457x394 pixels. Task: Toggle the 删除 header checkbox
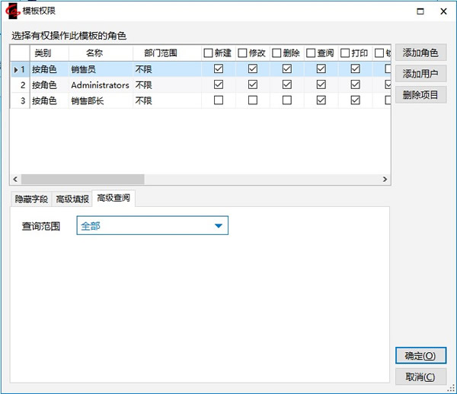[276, 53]
